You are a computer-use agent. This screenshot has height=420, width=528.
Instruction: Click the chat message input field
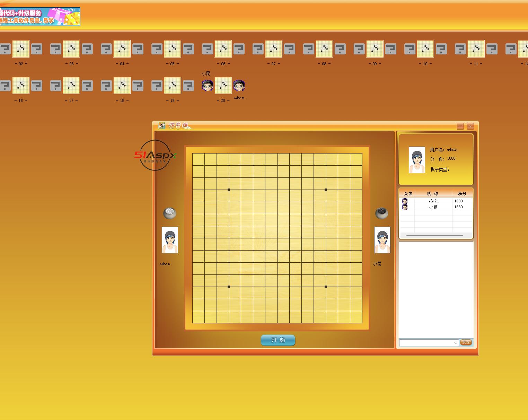coord(426,343)
